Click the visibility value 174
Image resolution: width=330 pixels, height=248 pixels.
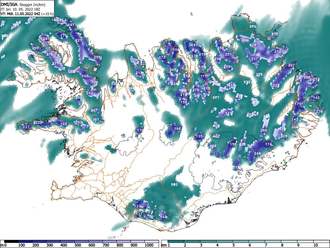point(268,144)
